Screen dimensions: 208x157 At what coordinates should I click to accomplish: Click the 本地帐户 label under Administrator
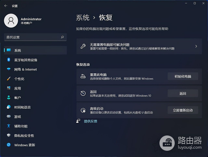[x=26, y=23]
